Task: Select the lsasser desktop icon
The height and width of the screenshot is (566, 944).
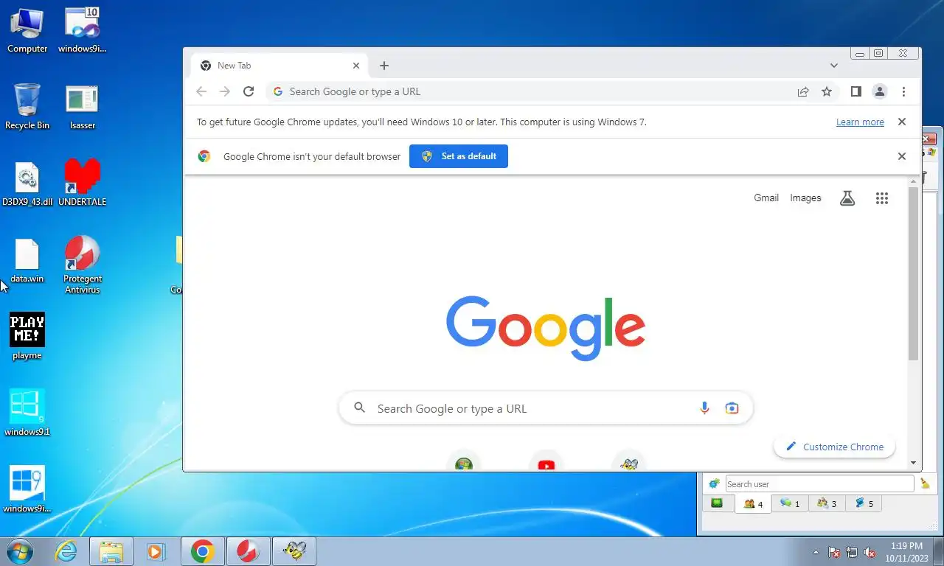Action: (x=82, y=107)
